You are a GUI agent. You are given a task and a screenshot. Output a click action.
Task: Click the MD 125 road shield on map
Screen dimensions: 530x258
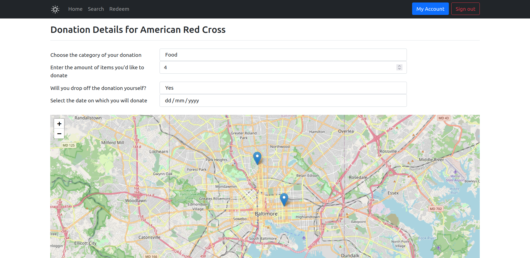click(68, 145)
